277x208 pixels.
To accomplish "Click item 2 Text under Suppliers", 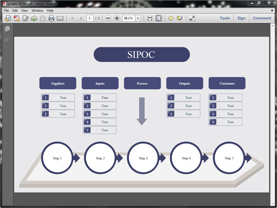I will 58,106.
